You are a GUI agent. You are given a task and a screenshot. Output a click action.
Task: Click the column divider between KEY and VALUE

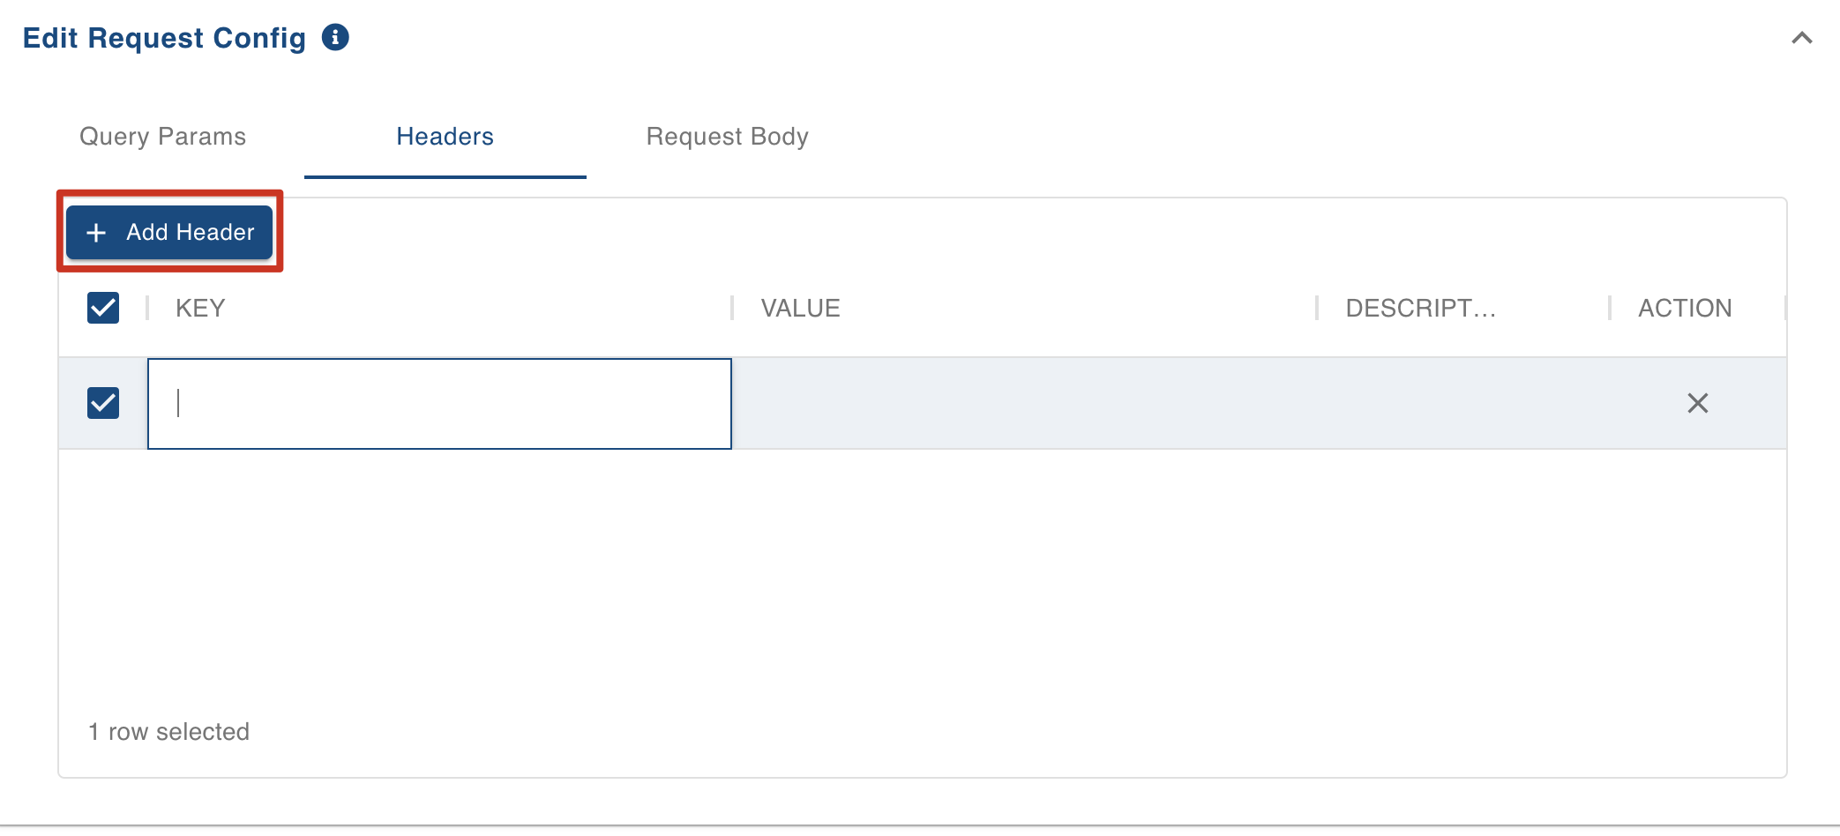coord(732,308)
